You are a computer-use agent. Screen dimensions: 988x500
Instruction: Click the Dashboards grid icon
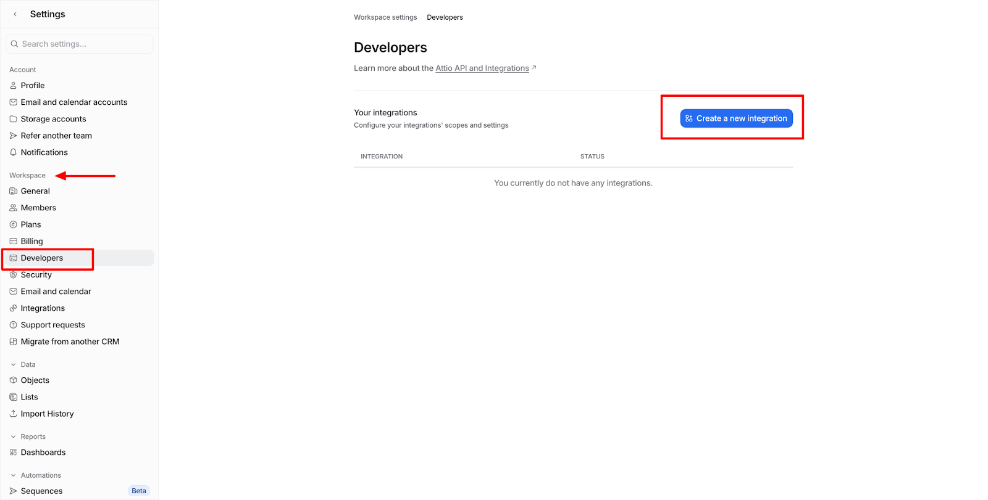pyautogui.click(x=13, y=453)
